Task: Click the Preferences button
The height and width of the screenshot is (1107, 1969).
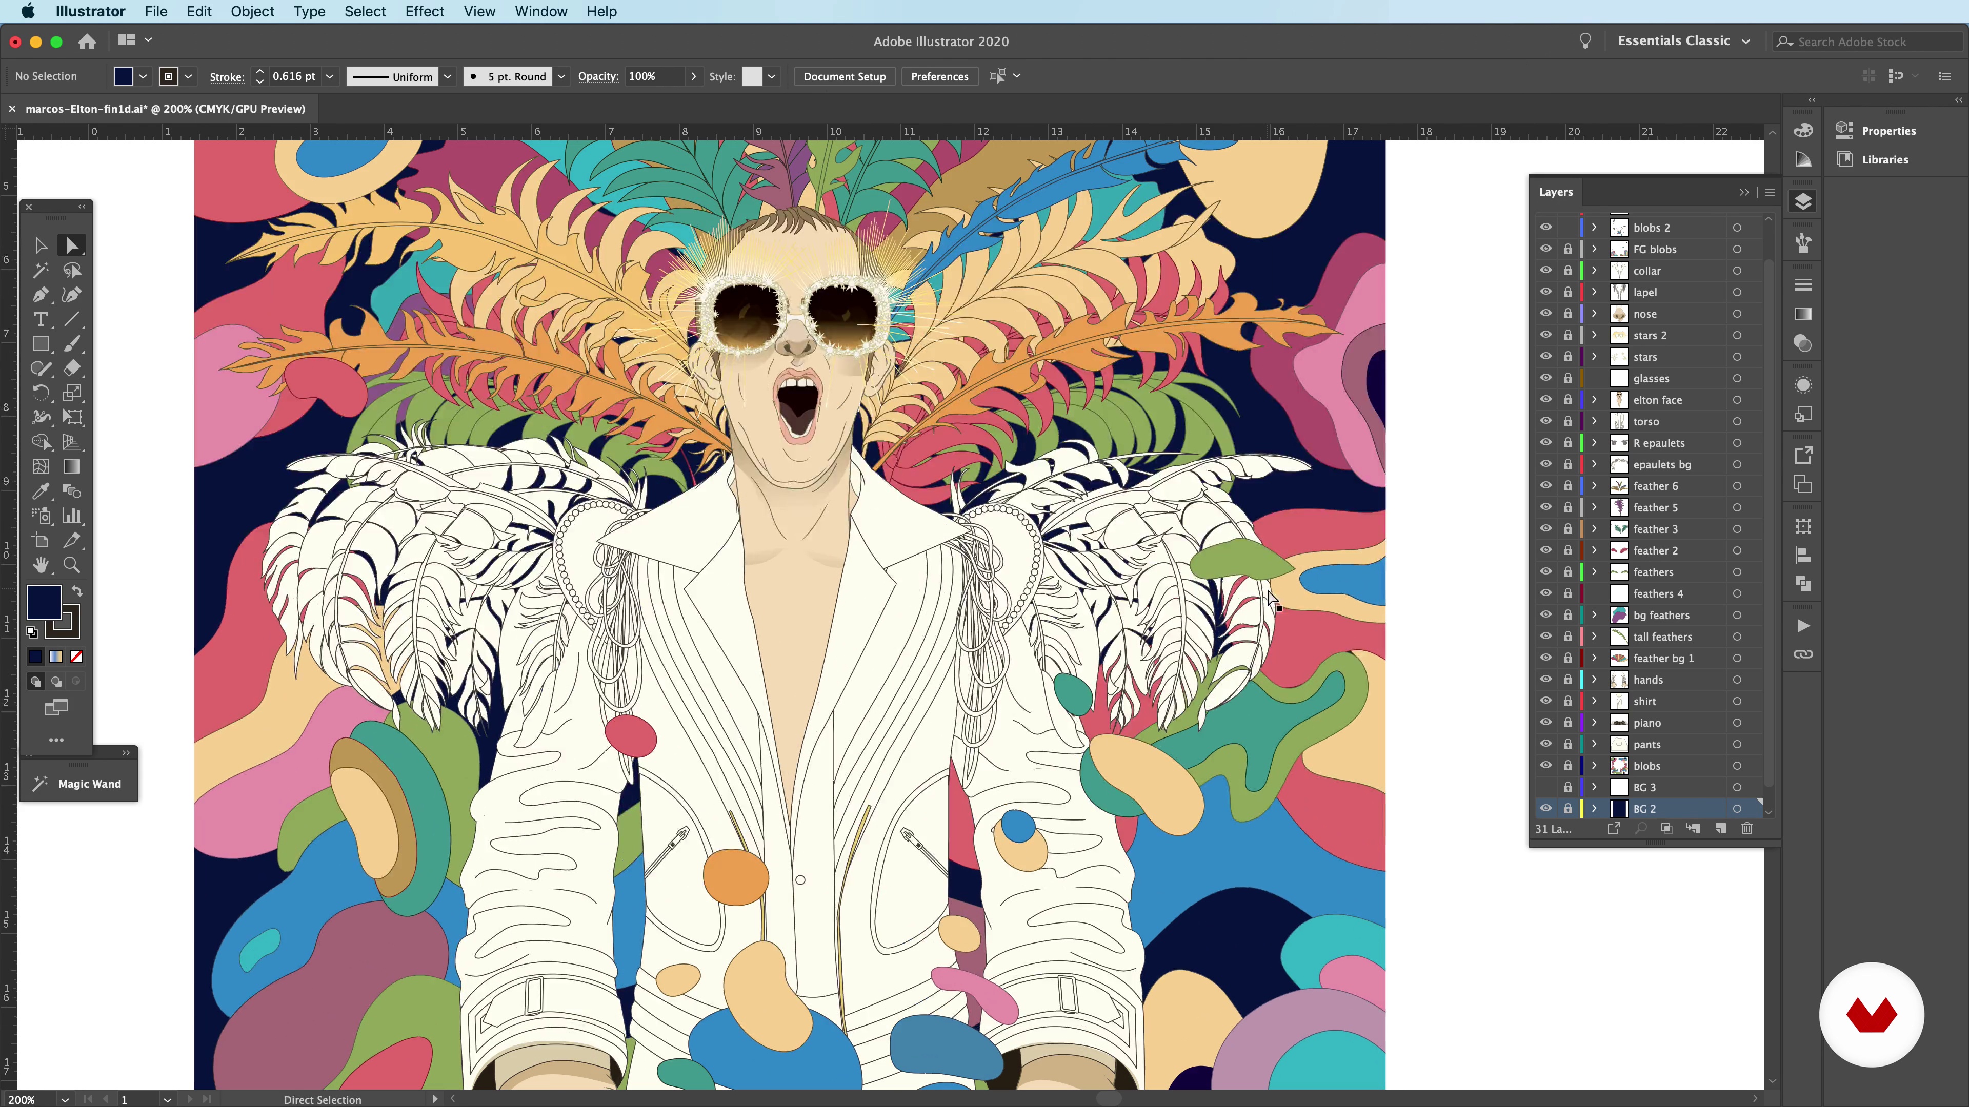Action: pos(939,76)
